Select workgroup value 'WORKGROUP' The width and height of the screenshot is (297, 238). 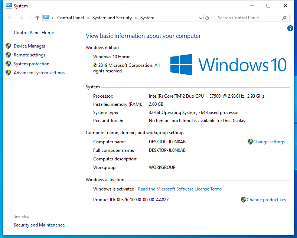point(162,167)
